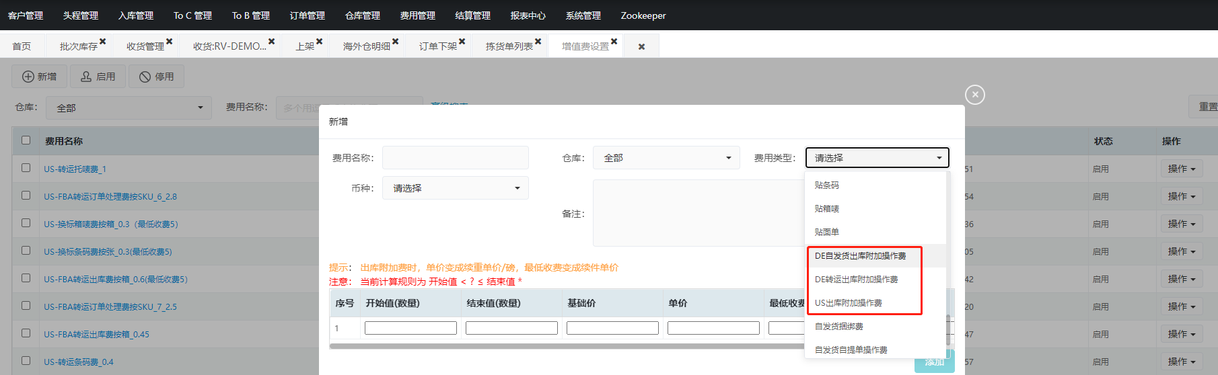Screen dimensions: 1218x375
Task: Click the close-all tabs x button
Action: click(641, 46)
